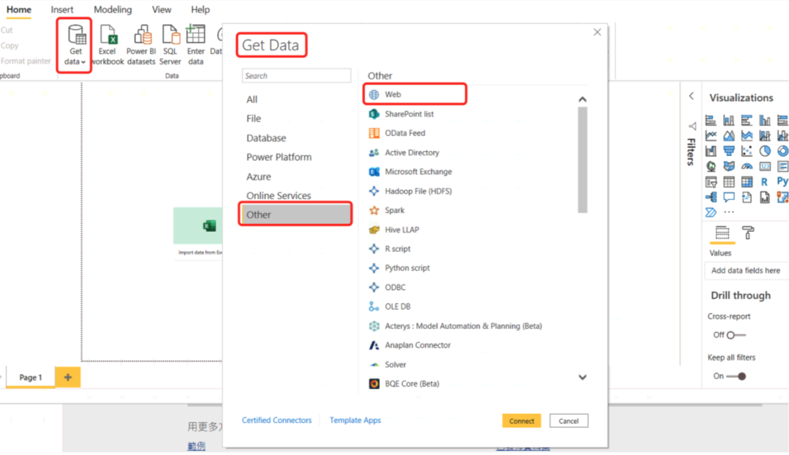Toggle Cross-report switch on
Image resolution: width=789 pixels, height=455 pixels.
[x=736, y=335]
